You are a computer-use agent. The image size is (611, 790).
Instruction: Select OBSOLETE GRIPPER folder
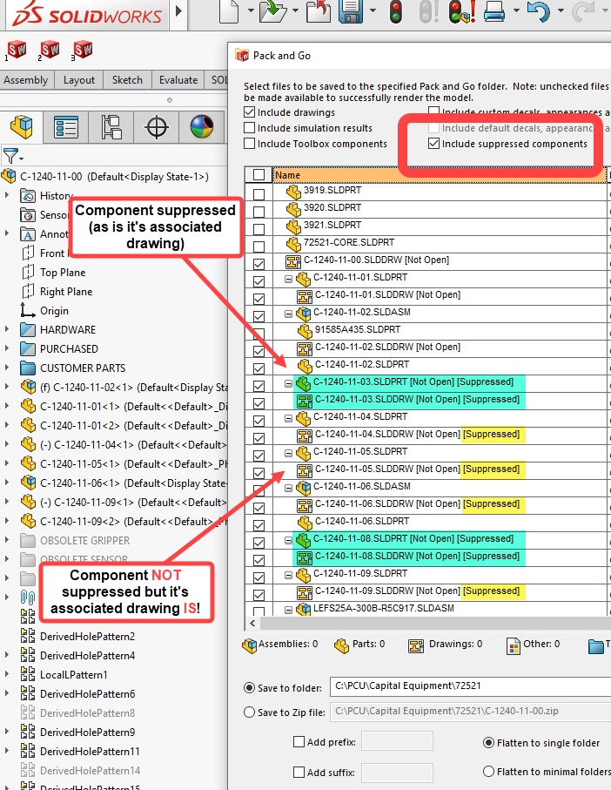click(x=85, y=541)
